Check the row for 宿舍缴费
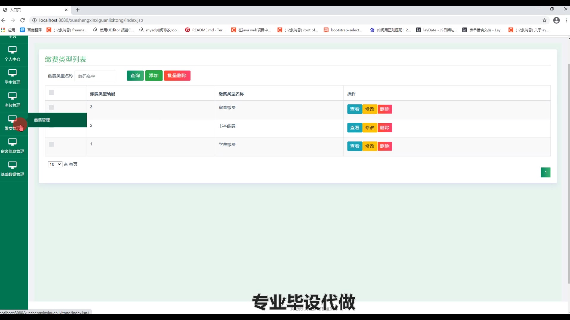 pos(51,107)
